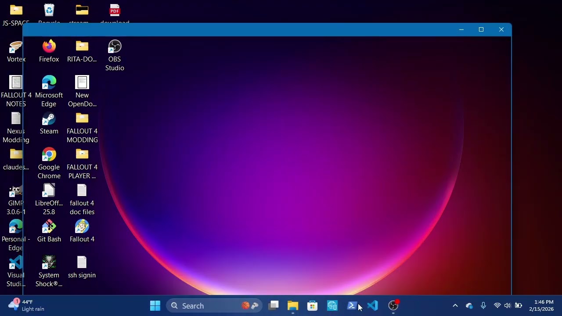This screenshot has width=562, height=316.
Task: Open Task View from the taskbar
Action: [x=274, y=306]
